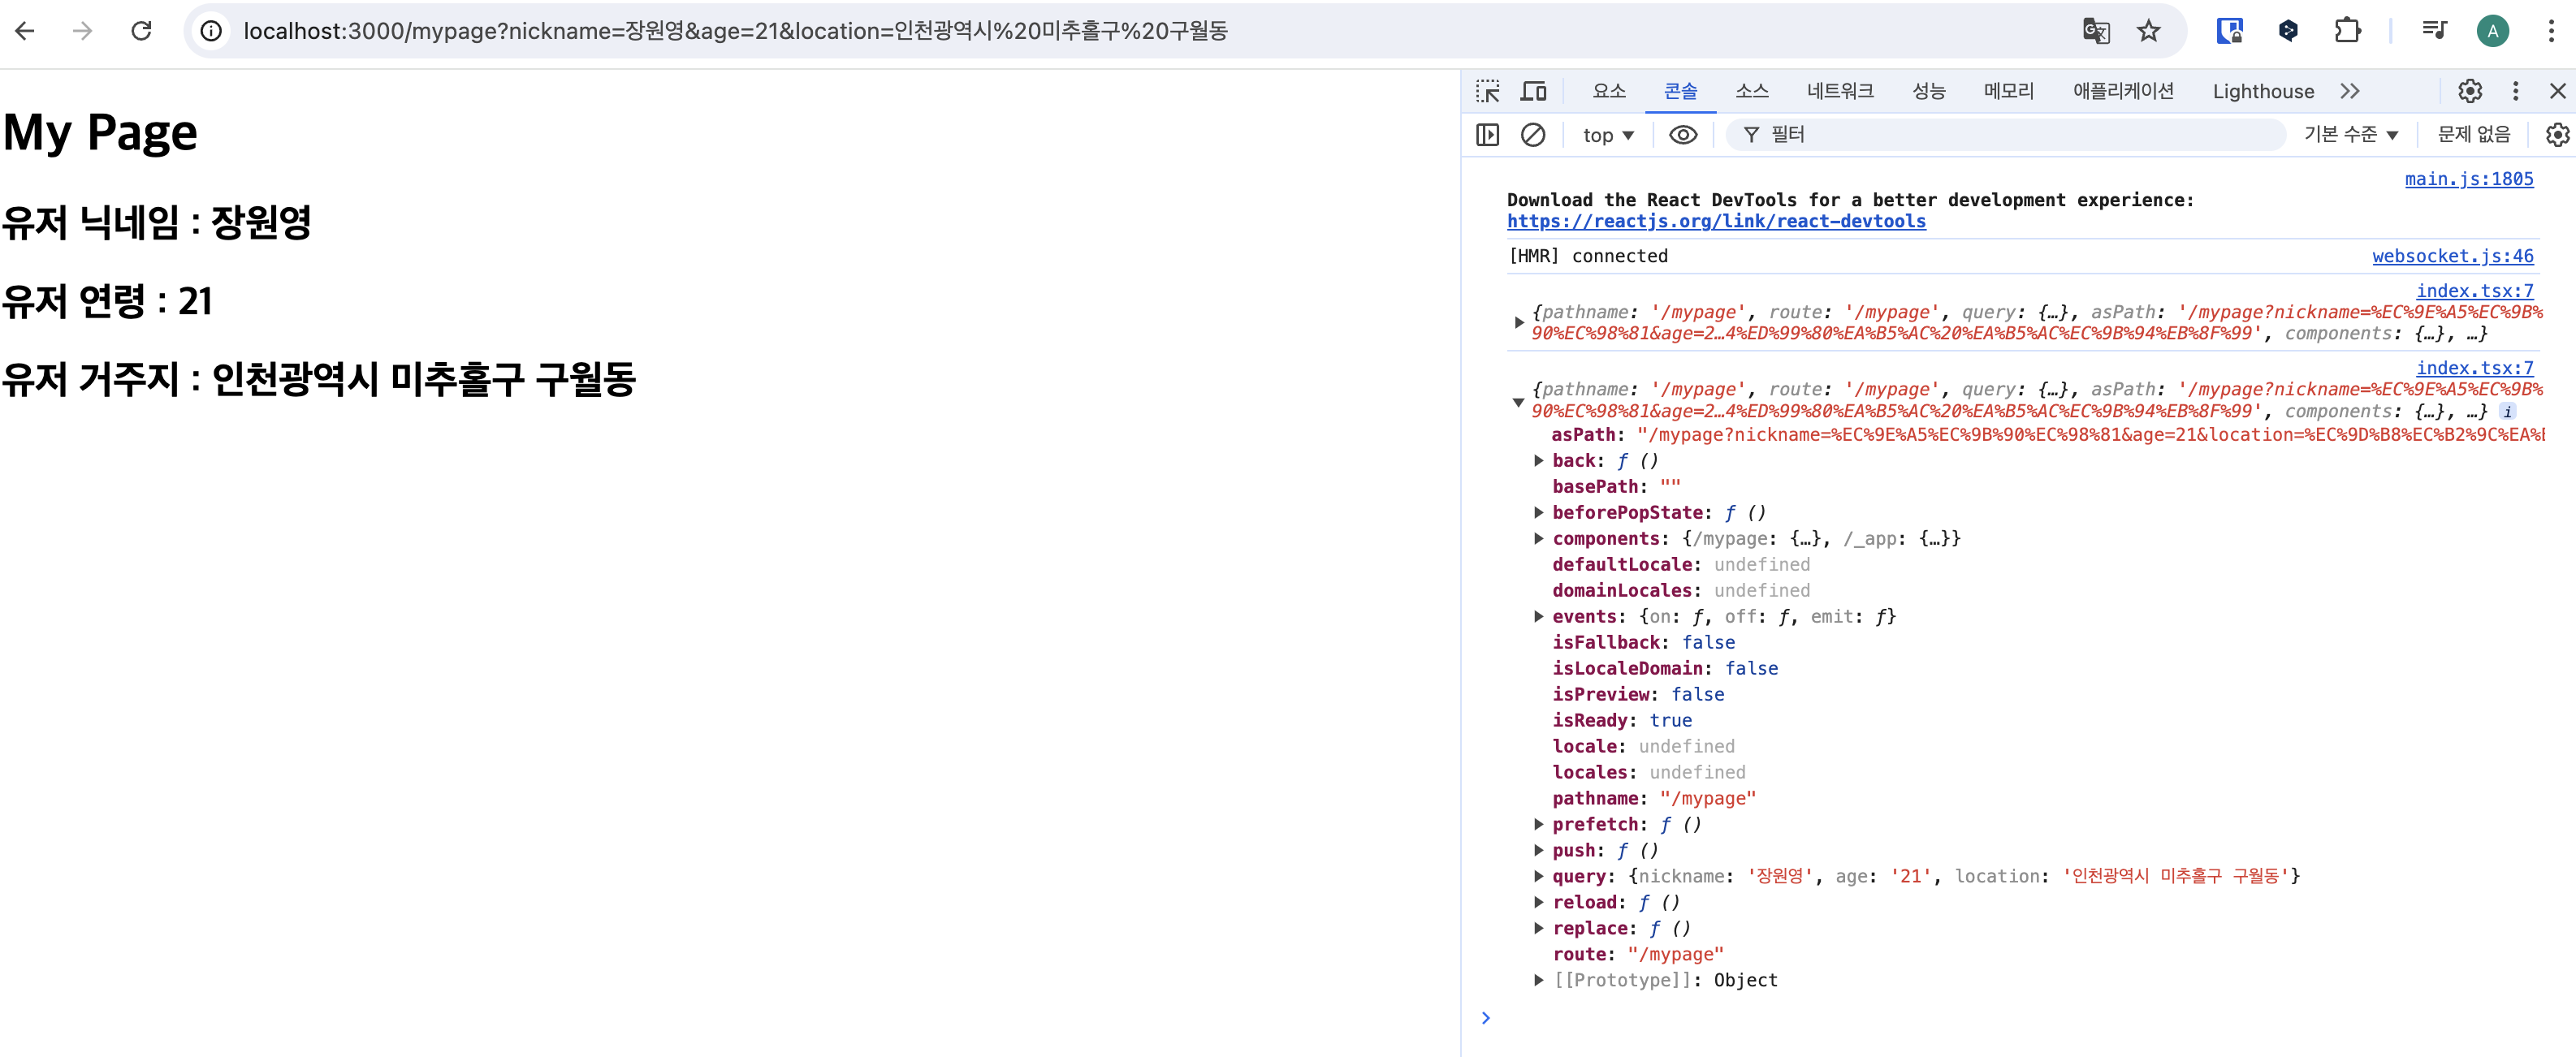Expand the query object property
2576x1057 pixels.
(x=1539, y=876)
